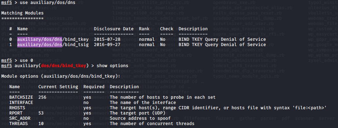The height and width of the screenshot is (128, 338).
Task: Click the THREADS option name
Action: (19, 123)
